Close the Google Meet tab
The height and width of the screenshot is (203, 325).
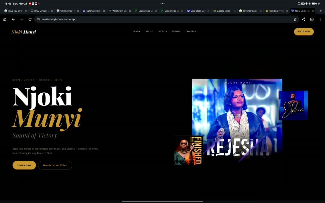point(235,11)
